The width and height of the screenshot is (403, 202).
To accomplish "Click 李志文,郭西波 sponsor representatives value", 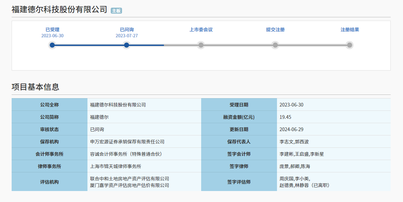I will (x=294, y=142).
